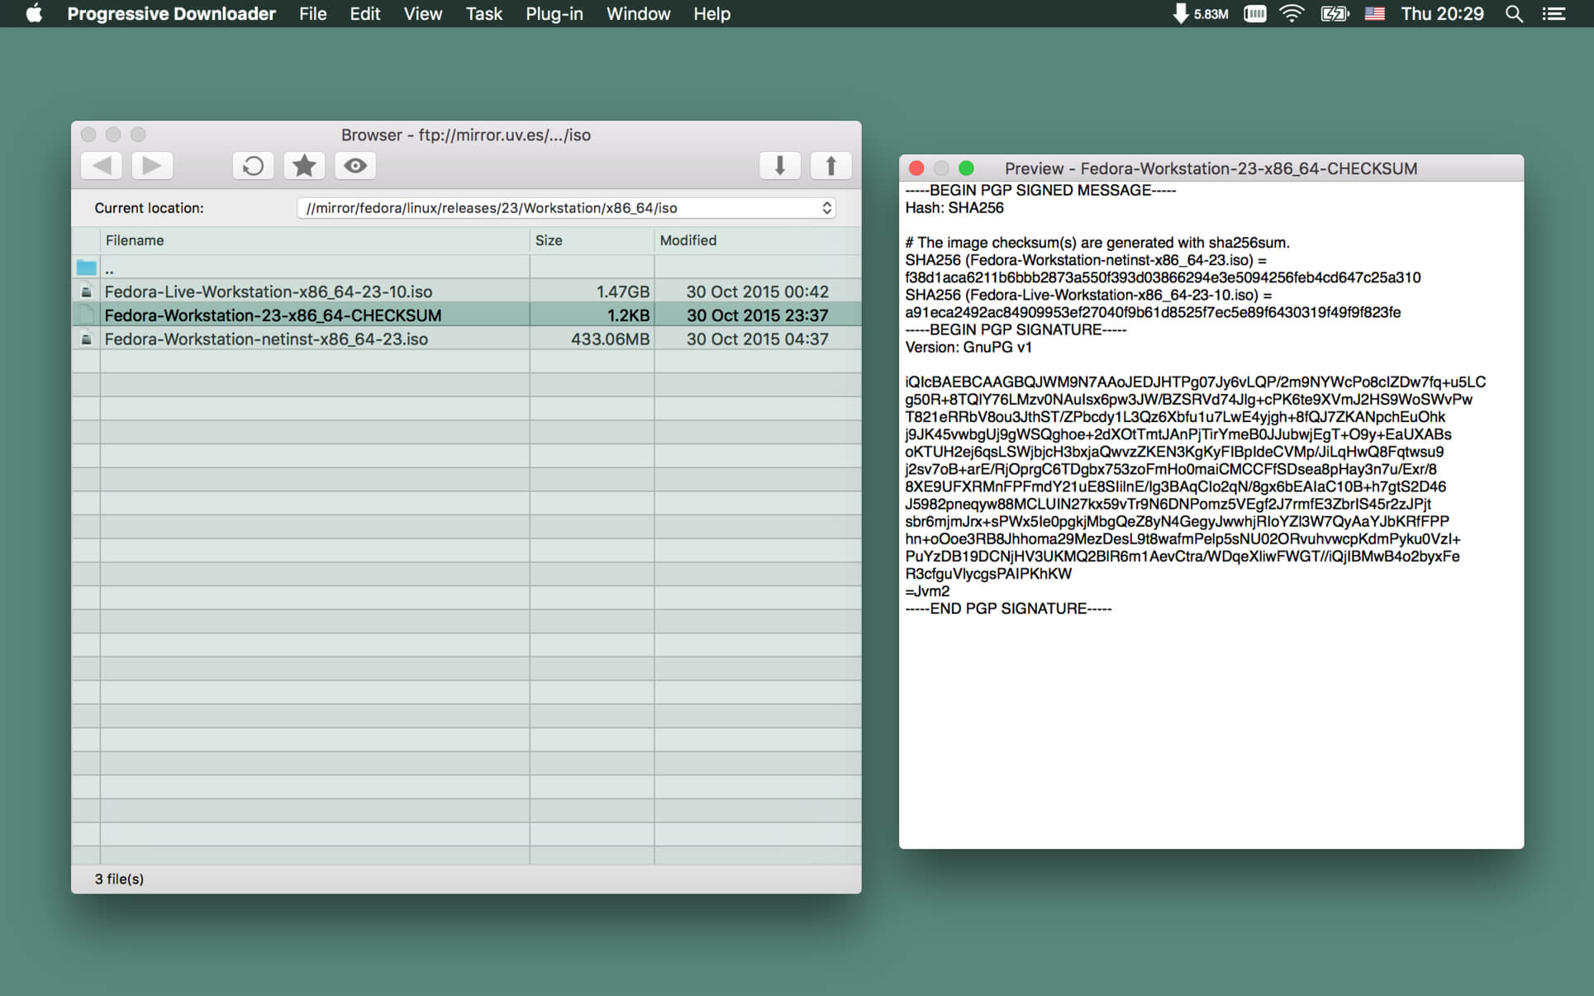Click the 30 Oct 2015 00:42 date
This screenshot has height=996, width=1594.
[x=757, y=292]
